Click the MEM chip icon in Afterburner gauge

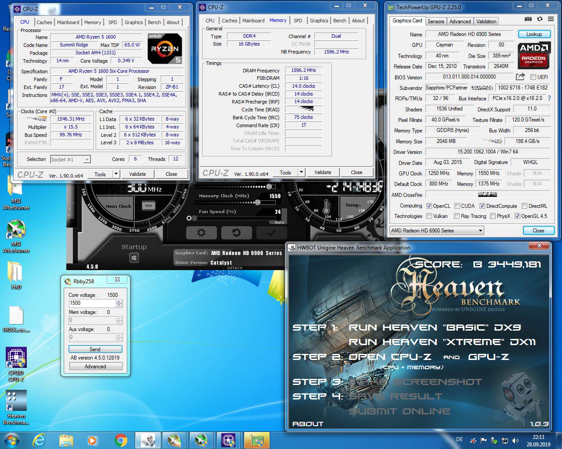coord(149,206)
